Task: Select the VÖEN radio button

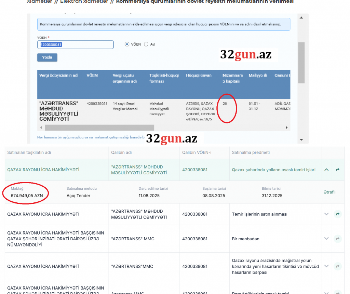Action: [x=127, y=44]
